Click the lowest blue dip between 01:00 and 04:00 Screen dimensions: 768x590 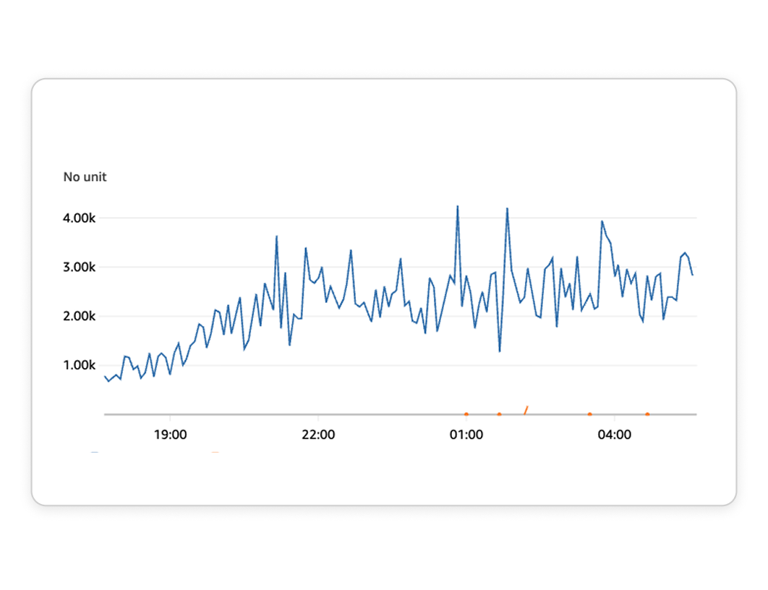click(x=500, y=351)
